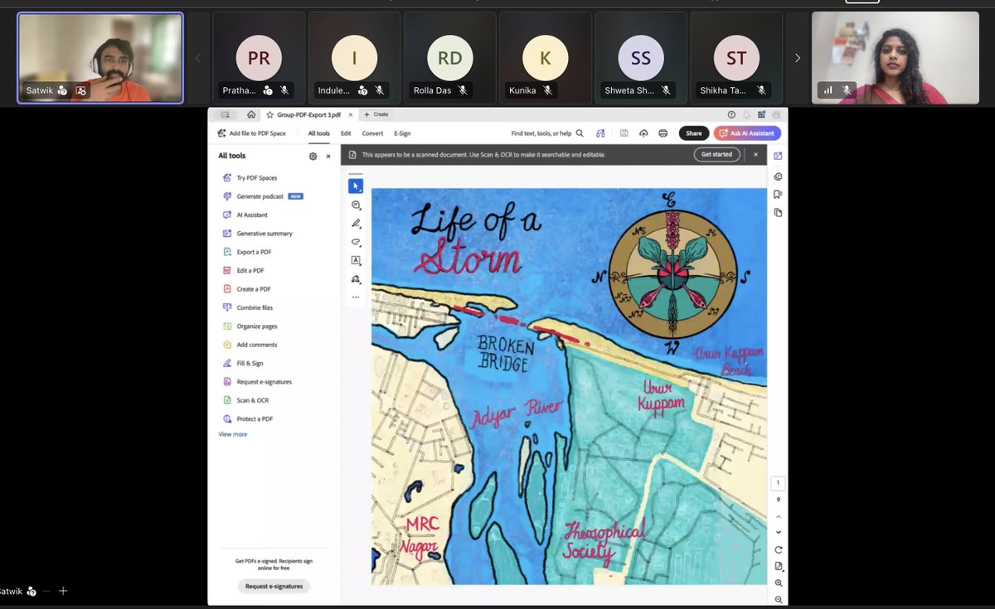Click the Acrobat home icon
995x609 pixels.
pyautogui.click(x=251, y=114)
